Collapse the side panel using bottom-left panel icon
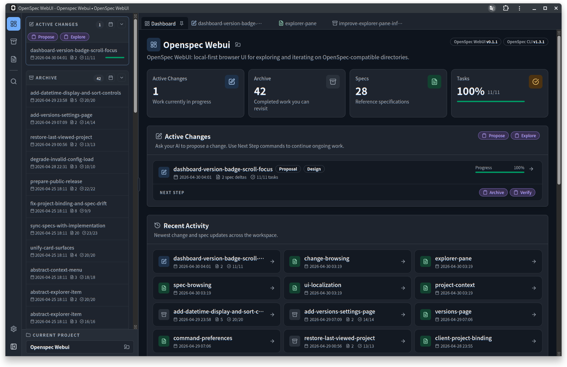The image size is (567, 367). pos(14,347)
